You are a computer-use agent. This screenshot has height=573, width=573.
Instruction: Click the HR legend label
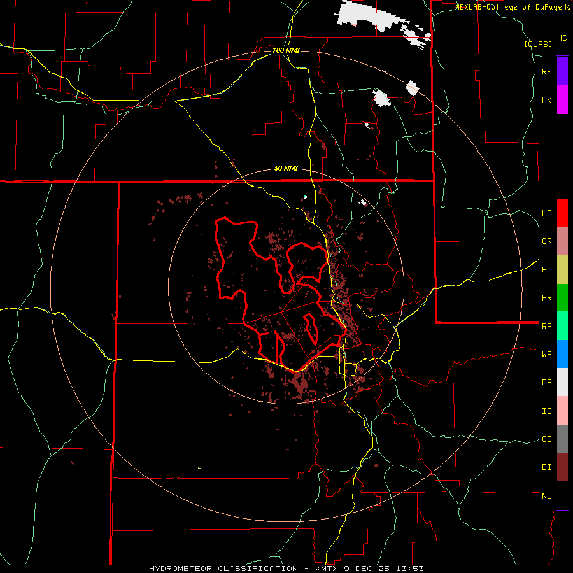coord(546,298)
